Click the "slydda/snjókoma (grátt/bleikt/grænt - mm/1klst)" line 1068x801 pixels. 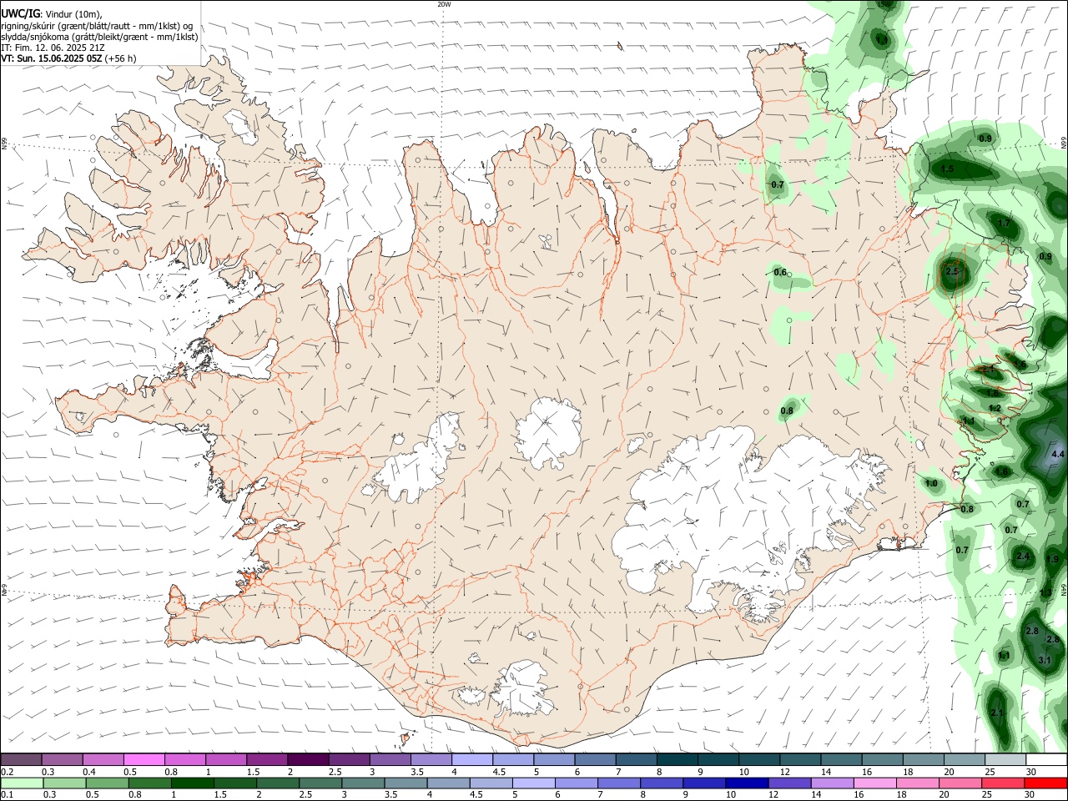tap(99, 37)
